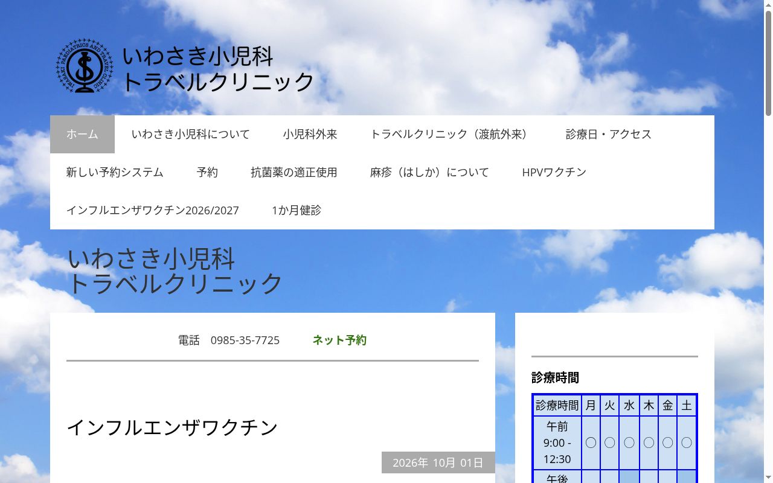The height and width of the screenshot is (483, 773).
Task: Open インフルエンザワクチン2026/2027 menu item
Action: (x=153, y=210)
